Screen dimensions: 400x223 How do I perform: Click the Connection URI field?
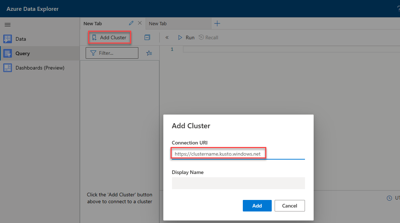[x=238, y=154]
